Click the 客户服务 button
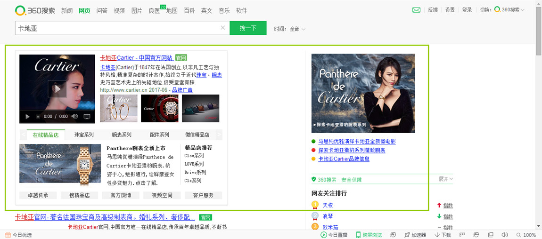 coord(203,195)
